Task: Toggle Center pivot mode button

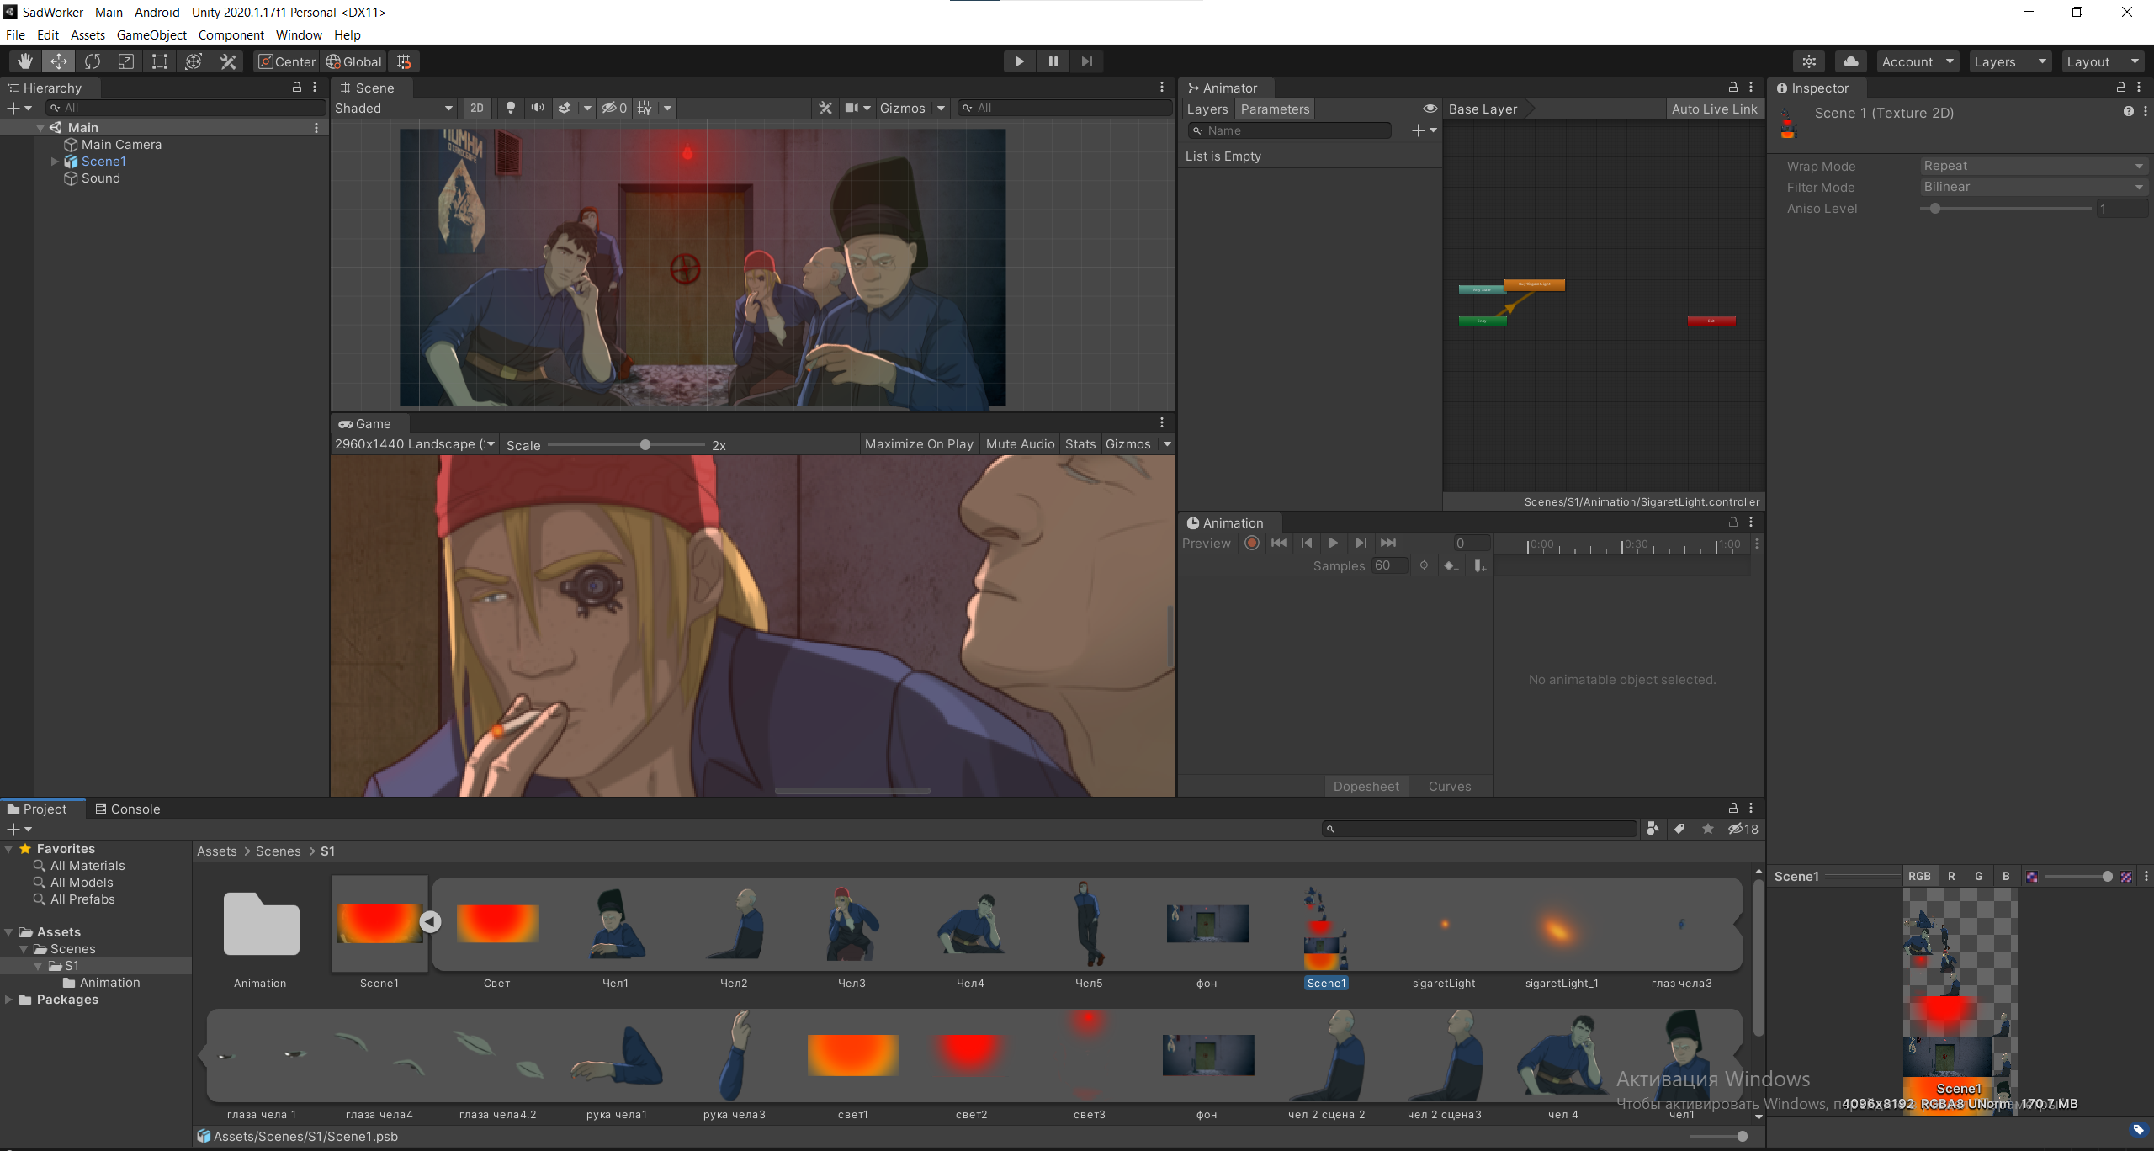Action: [287, 61]
